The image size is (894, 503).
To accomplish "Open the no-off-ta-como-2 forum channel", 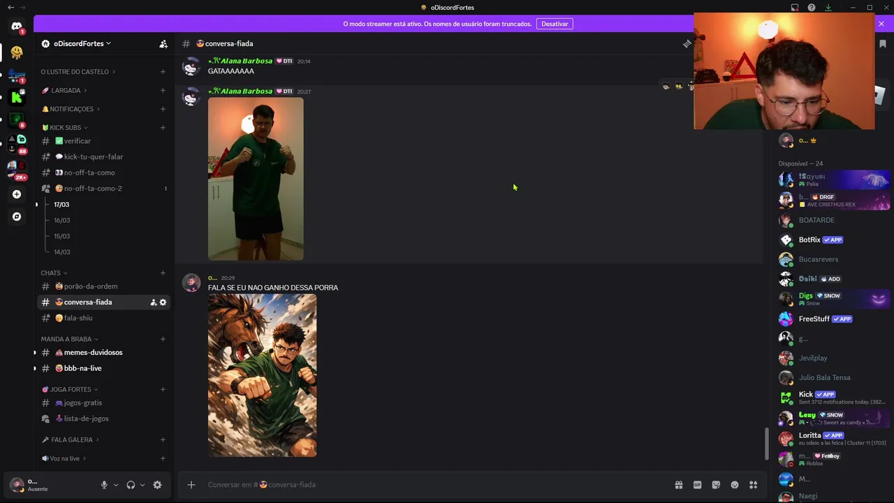I will point(103,189).
